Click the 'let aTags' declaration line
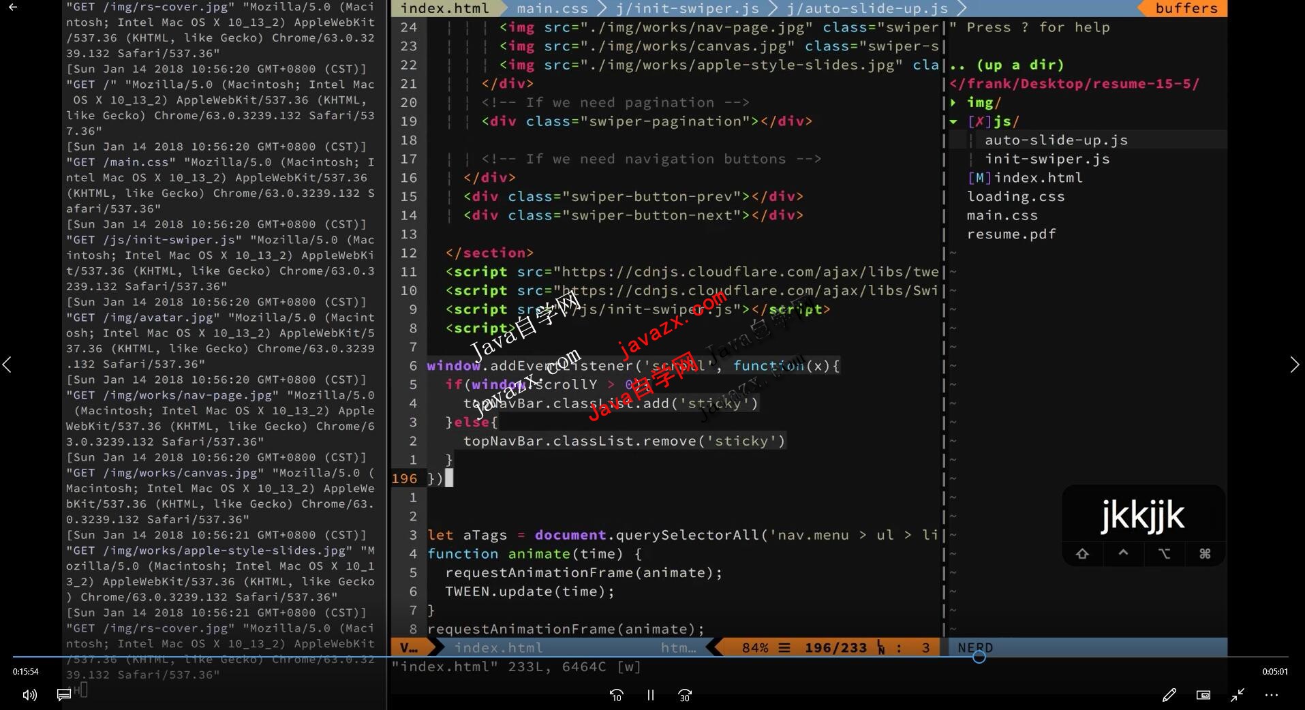 point(682,535)
